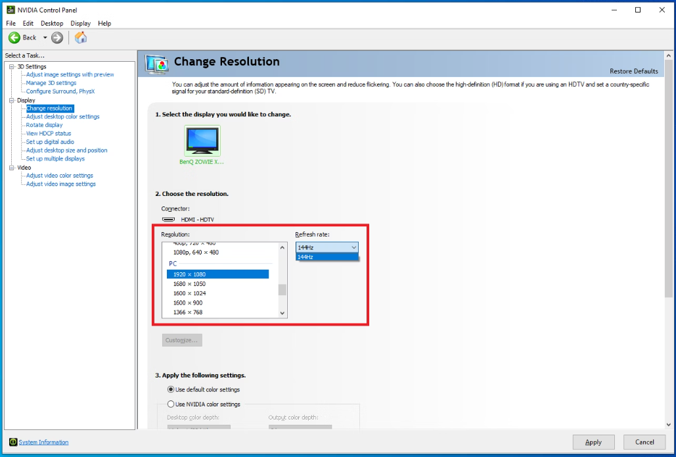Collapse the Video tree node
This screenshot has width=676, height=457.
click(12, 168)
